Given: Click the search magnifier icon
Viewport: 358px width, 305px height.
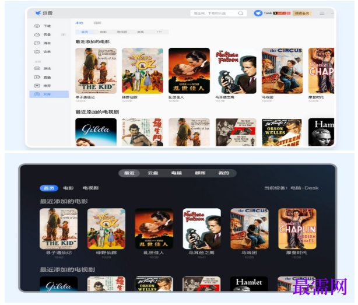Looking at the screenshot, I should [241, 13].
